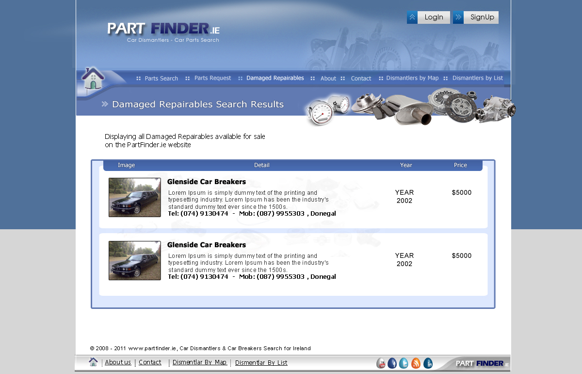582x374 pixels.
Task: Click the PartFinder.ie logo in the header
Action: (163, 30)
